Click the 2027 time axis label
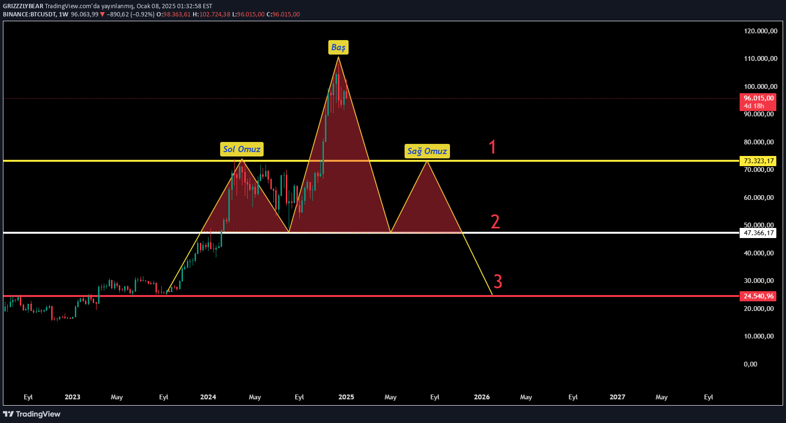This screenshot has height=423, width=786. 618,397
